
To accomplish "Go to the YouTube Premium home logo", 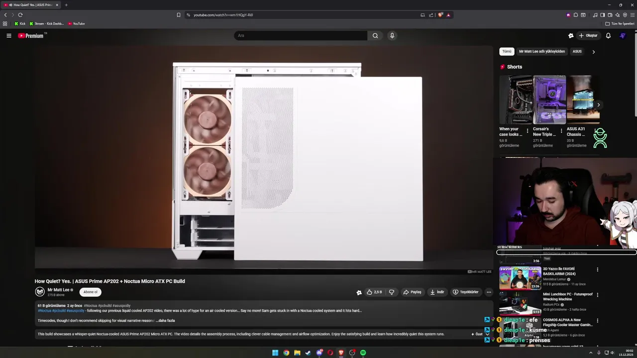I will coord(31,36).
